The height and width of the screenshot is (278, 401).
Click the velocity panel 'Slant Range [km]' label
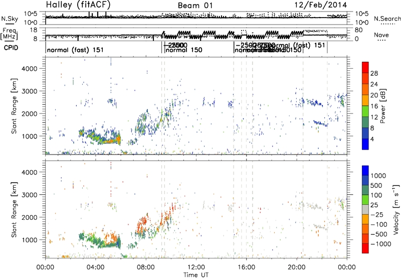[x=14, y=210]
